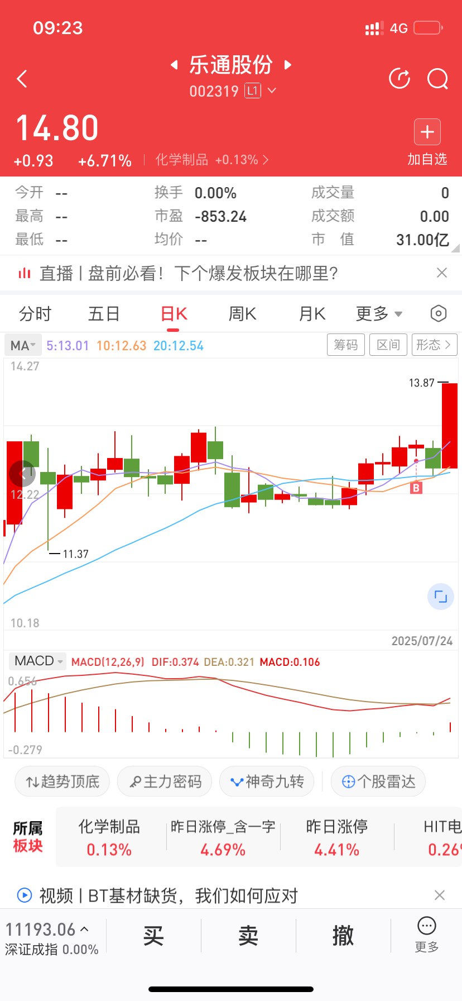
Task: Tap date label 2025/07/24
Action: point(422,641)
